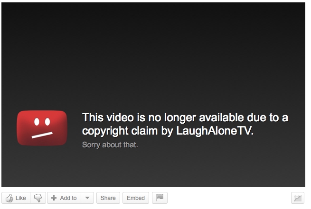Click the thumbs-up Like button
Screen dimensions: 311x209
coord(16,198)
